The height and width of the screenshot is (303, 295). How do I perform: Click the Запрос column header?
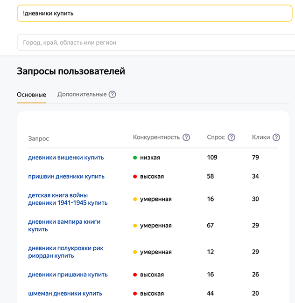coord(38,138)
